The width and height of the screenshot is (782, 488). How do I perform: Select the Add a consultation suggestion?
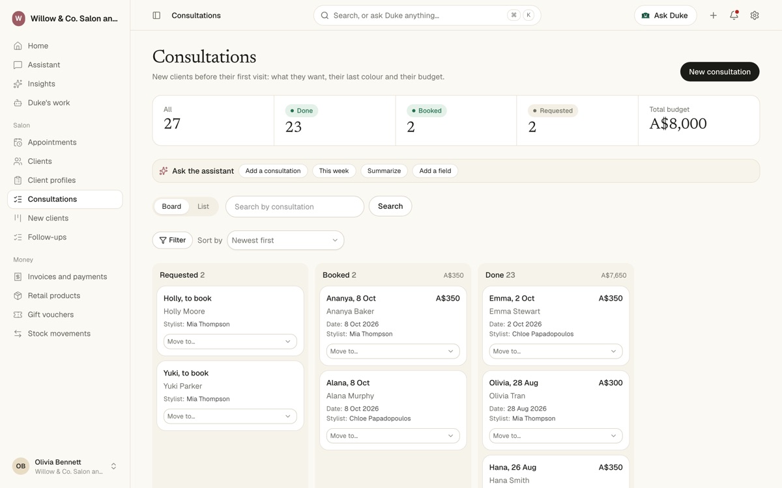[x=273, y=171]
